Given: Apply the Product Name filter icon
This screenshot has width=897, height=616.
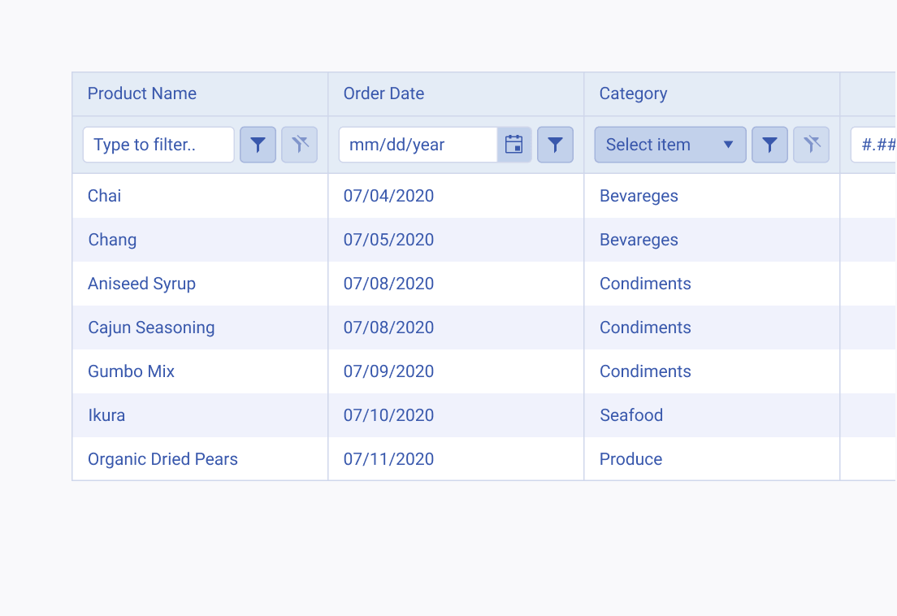Looking at the screenshot, I should (x=258, y=145).
